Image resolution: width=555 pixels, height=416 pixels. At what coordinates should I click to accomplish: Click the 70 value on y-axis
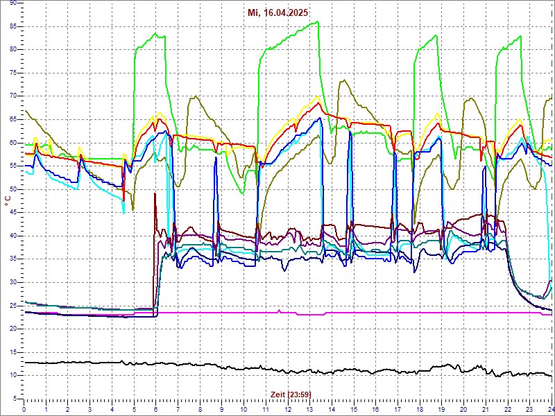click(x=12, y=96)
